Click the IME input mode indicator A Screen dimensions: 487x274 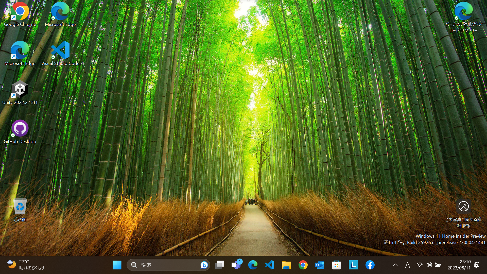point(408,265)
